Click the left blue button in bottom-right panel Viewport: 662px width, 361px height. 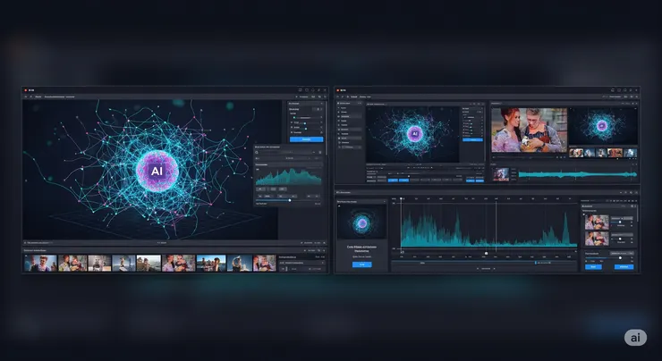[x=593, y=267]
